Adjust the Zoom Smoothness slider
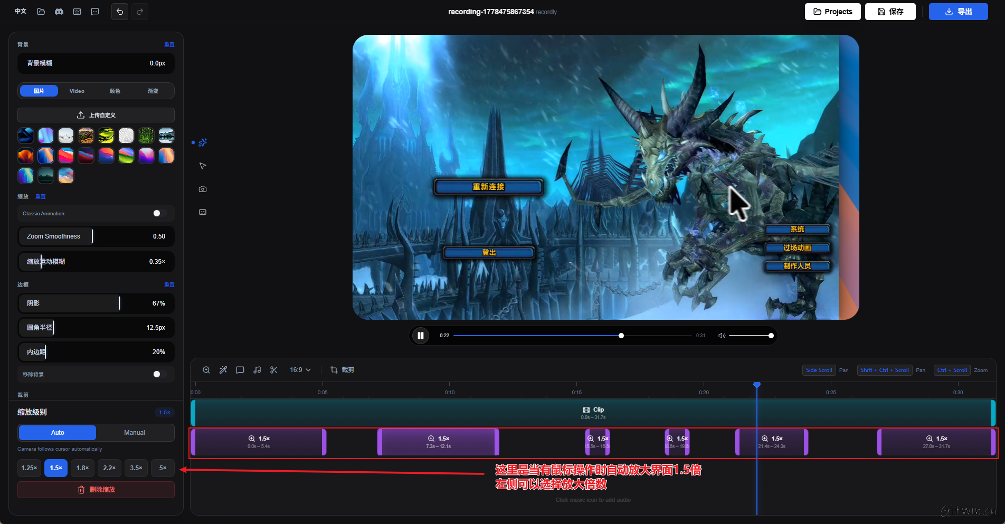 [96, 236]
